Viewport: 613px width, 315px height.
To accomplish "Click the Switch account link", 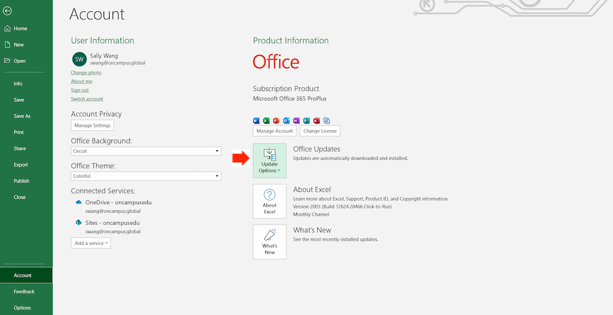I will [x=87, y=99].
